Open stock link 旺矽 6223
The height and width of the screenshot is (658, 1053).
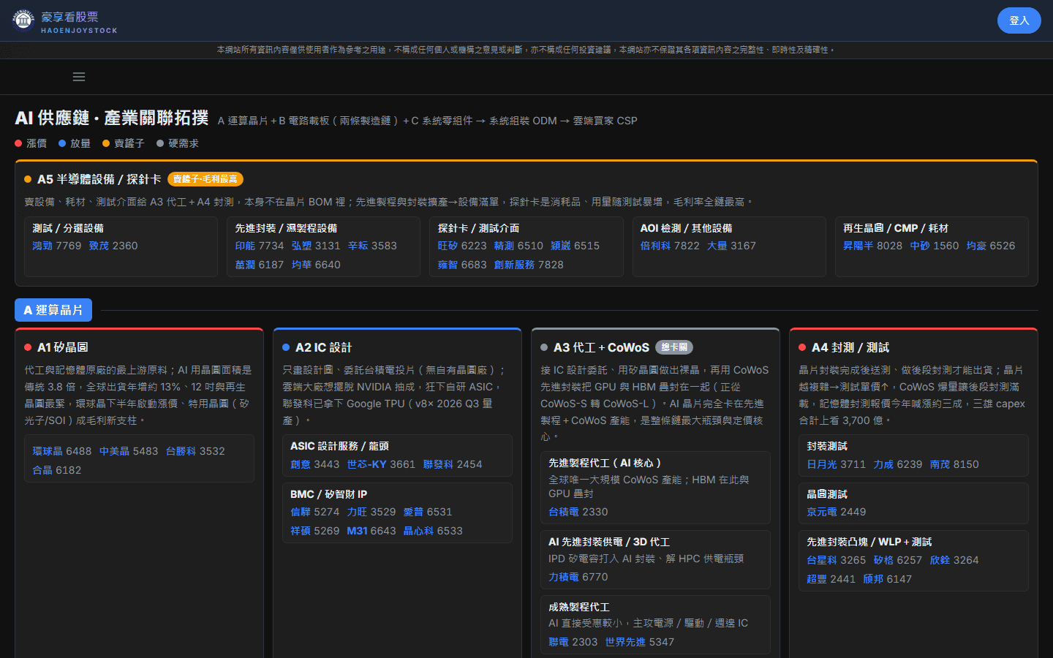point(462,246)
